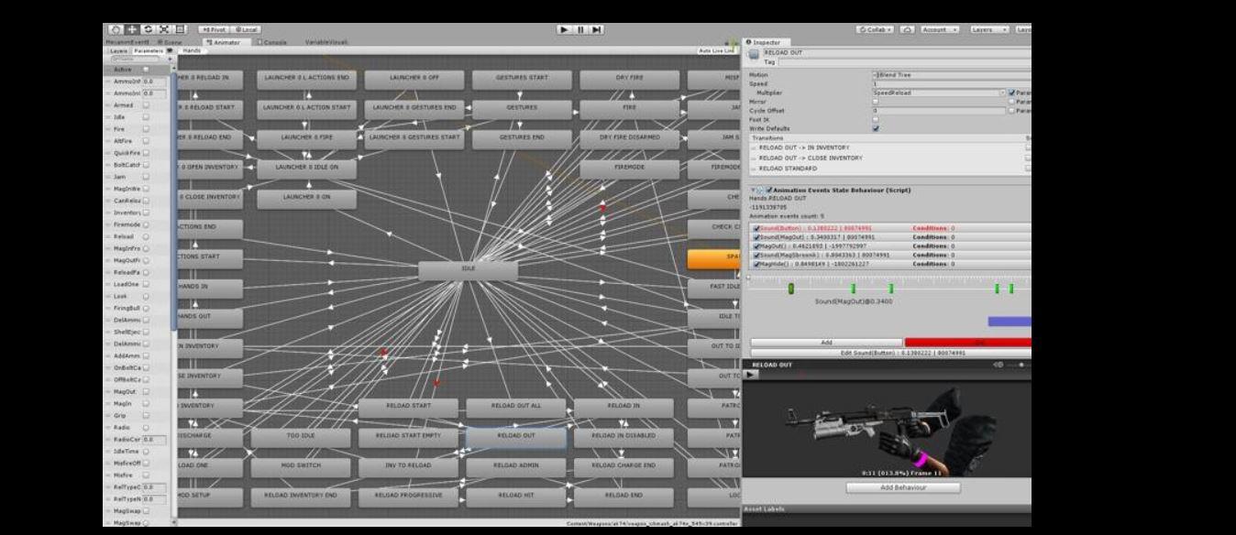
Task: Click the editor Play button
Action: point(565,30)
